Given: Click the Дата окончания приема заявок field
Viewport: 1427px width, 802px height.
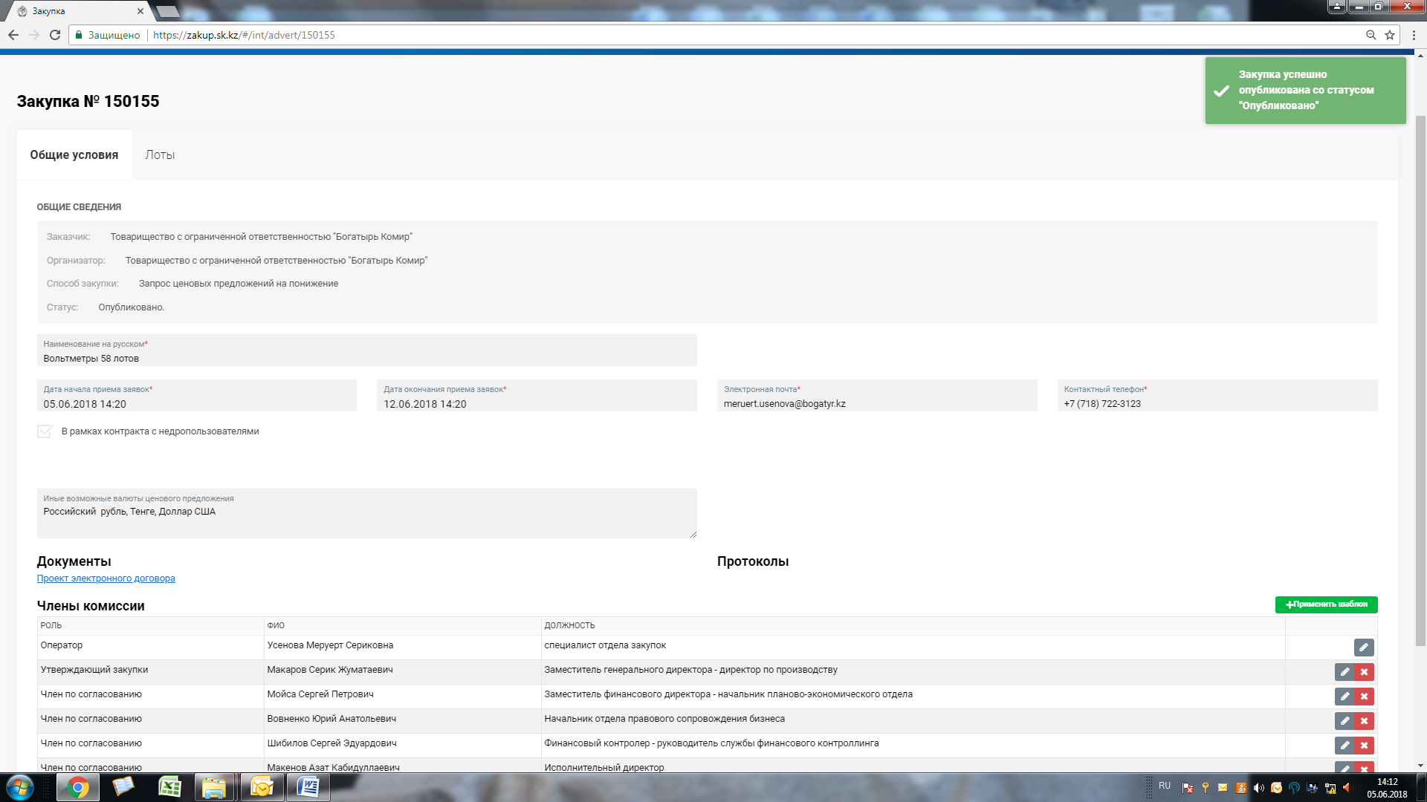Looking at the screenshot, I should coord(537,396).
